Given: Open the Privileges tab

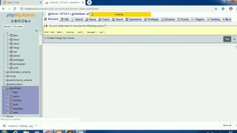Looking at the screenshot, I should point(151,19).
